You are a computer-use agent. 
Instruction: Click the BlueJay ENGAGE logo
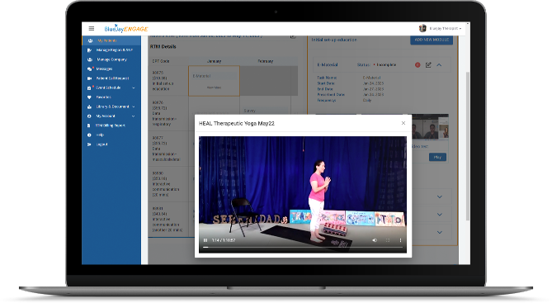click(x=126, y=29)
